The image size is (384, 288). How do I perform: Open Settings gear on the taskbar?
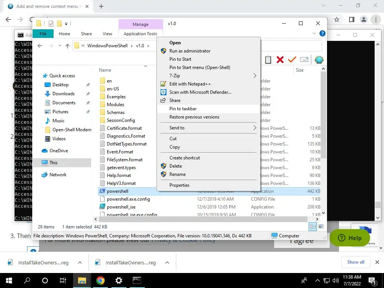coord(119,280)
